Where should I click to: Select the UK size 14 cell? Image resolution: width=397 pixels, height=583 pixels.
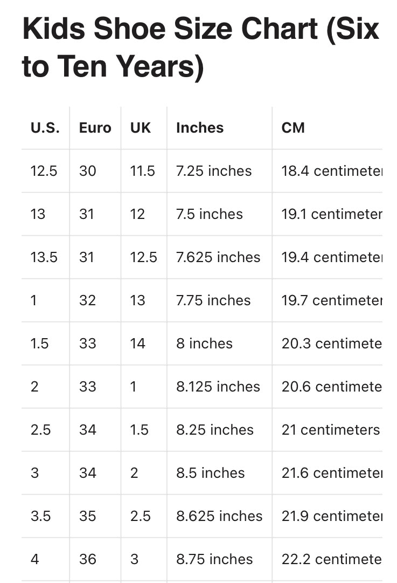click(x=138, y=344)
